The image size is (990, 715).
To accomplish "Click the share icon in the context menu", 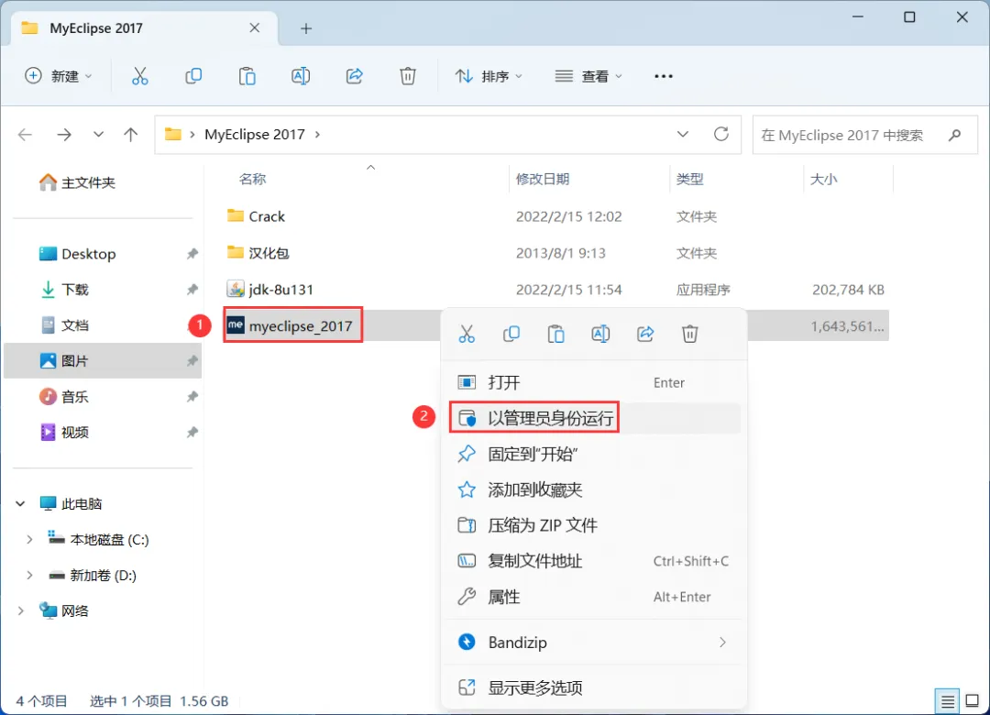I will coord(645,334).
